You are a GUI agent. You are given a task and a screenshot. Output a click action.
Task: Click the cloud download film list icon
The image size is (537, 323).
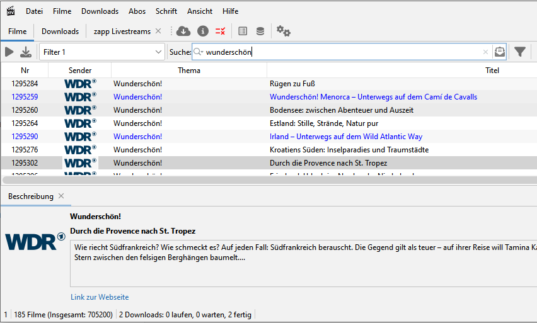(x=183, y=31)
